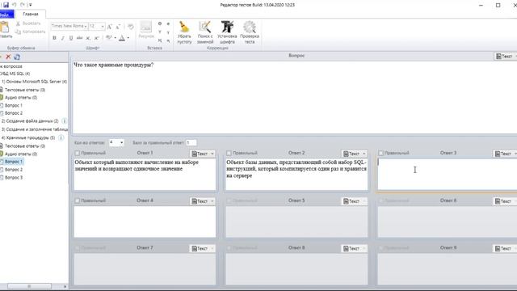Check Правильный checkbox for Ответ 1

(x=78, y=153)
